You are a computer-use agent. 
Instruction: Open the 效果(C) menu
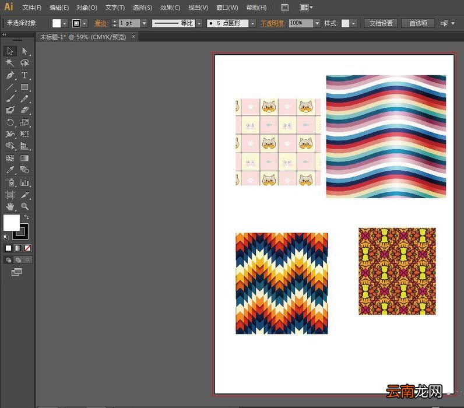pyautogui.click(x=170, y=8)
